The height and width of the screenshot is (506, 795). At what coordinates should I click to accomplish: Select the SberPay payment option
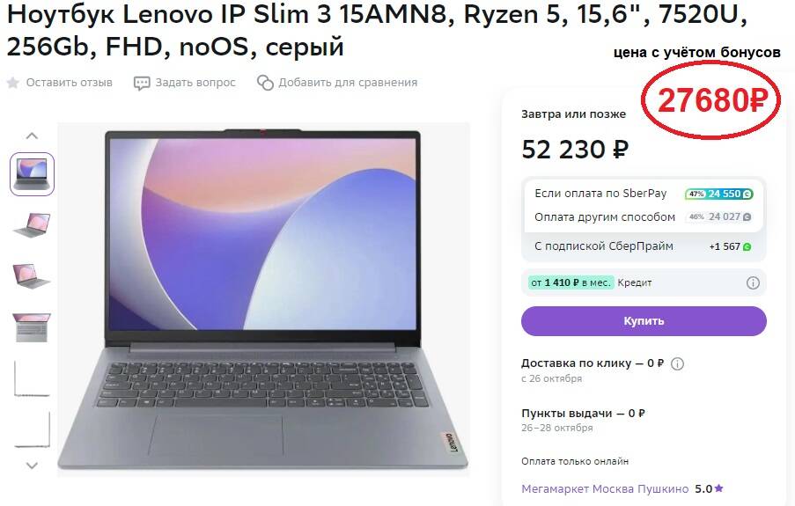(601, 194)
